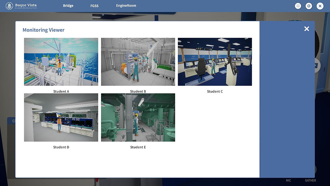Viewport: 330px width, 186px height.
Task: Click the MIC button
Action: pos(288,180)
